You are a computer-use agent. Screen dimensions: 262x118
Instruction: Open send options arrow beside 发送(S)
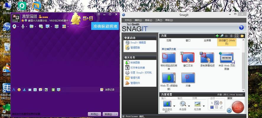tap(116, 114)
